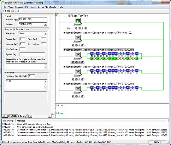Viewport: 171px width, 145px height.
Task: Toggle output bit 15 of Connection Instance 1
Action: (92, 58)
